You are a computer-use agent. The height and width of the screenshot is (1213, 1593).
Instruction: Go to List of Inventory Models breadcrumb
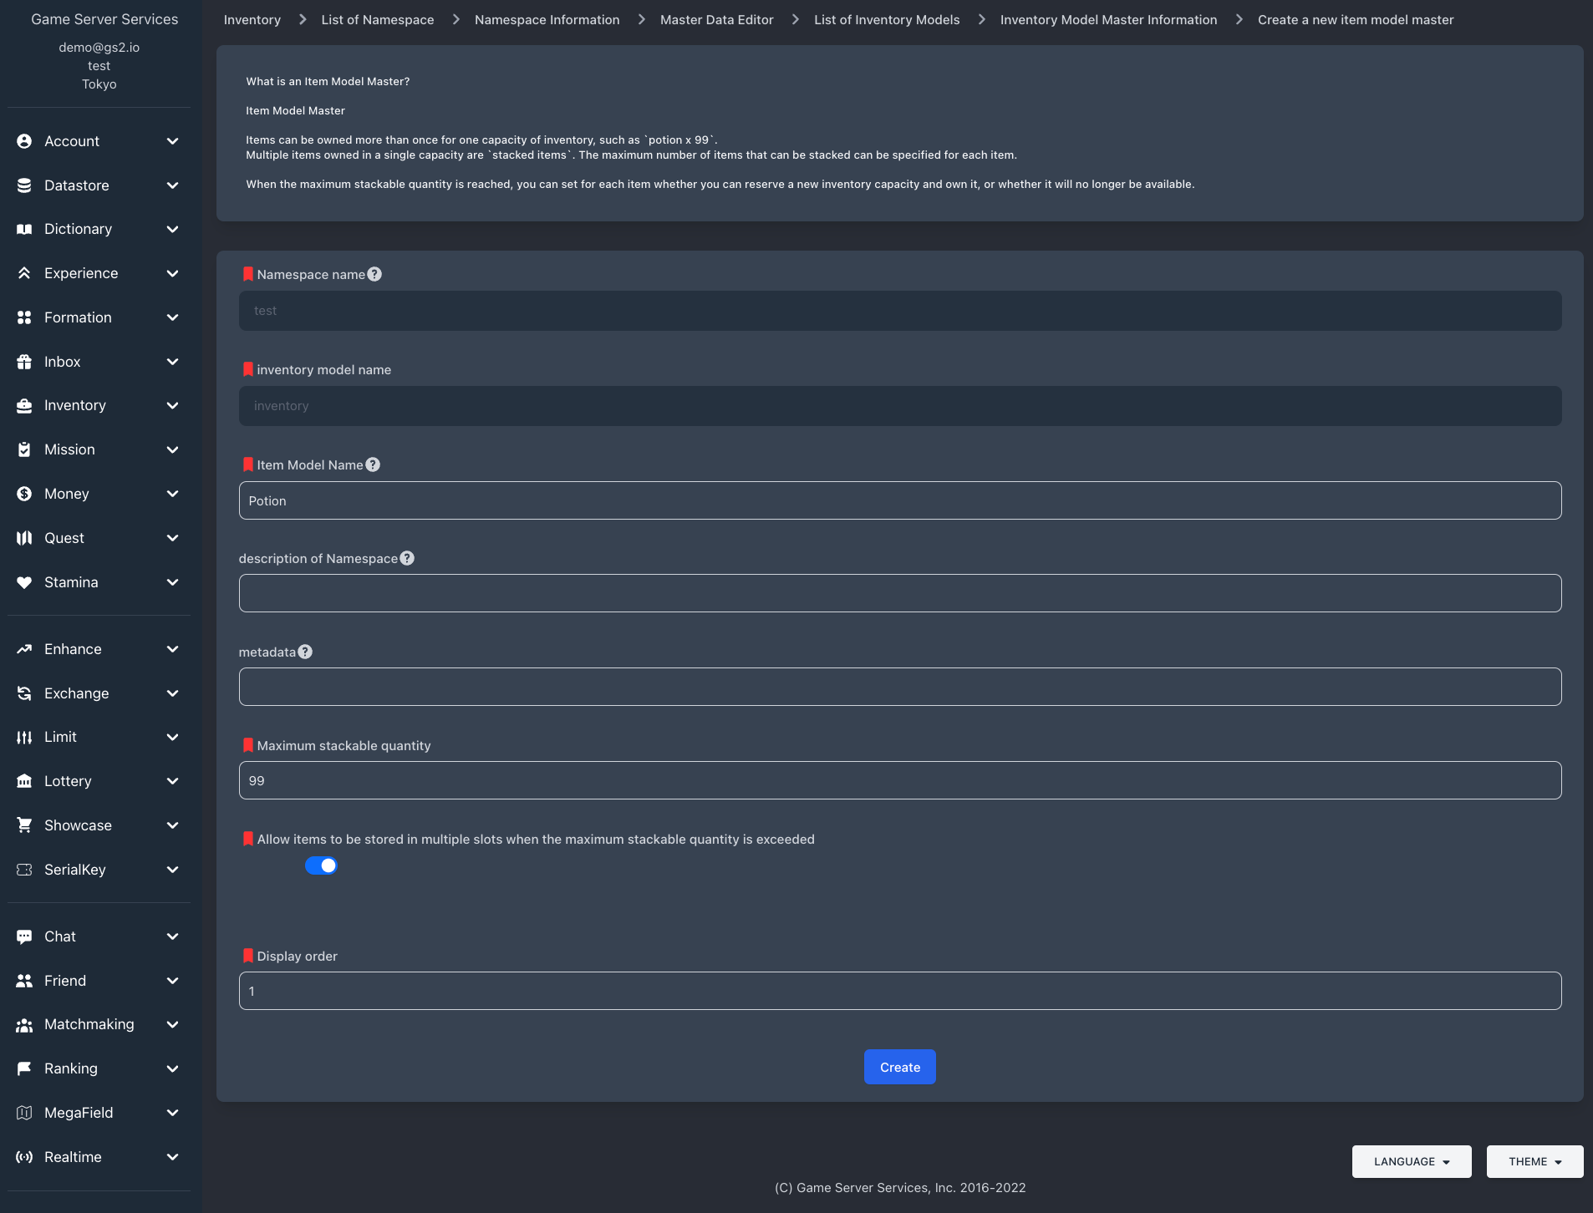point(887,19)
